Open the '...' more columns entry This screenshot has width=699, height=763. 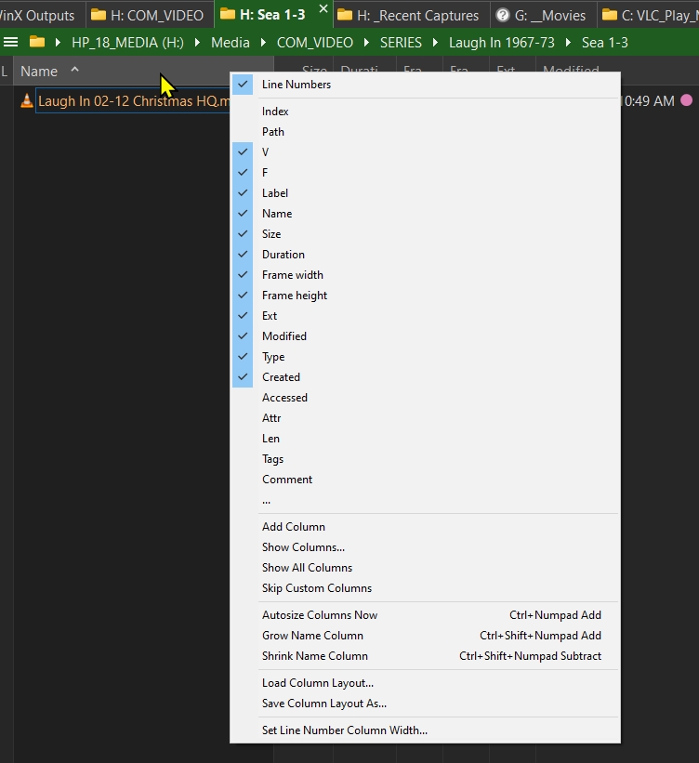pos(426,500)
